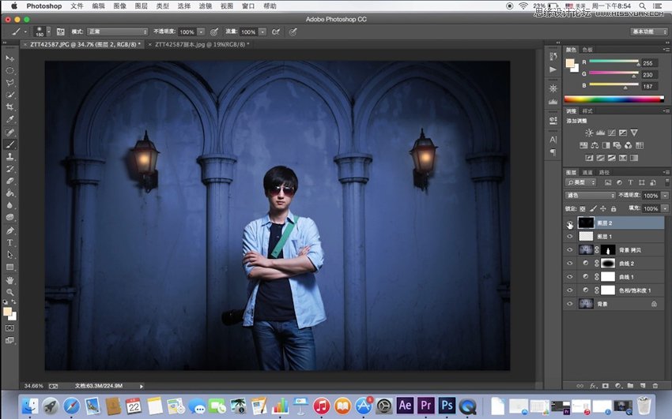Select the Paint Bucket tool
Viewport: 672px width, 419px height.
click(x=9, y=193)
